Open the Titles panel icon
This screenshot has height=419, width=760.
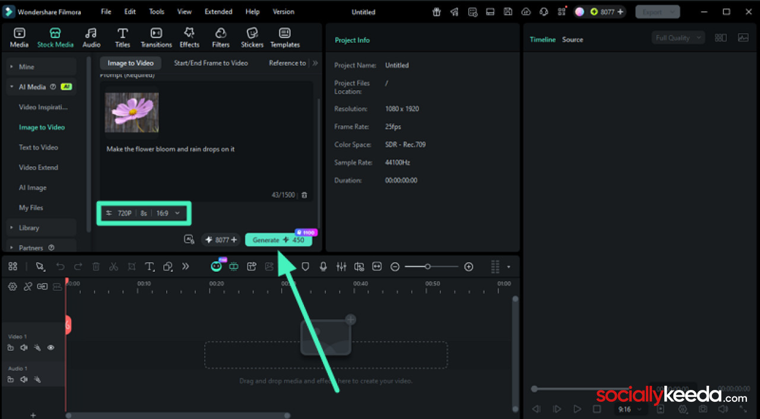click(122, 37)
